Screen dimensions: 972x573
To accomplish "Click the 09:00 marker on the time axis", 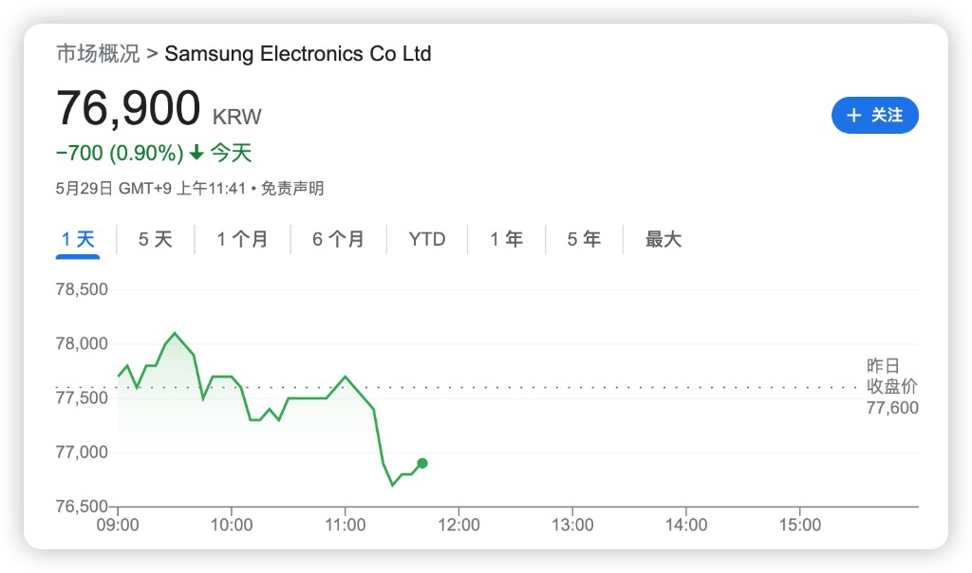I will point(119,525).
